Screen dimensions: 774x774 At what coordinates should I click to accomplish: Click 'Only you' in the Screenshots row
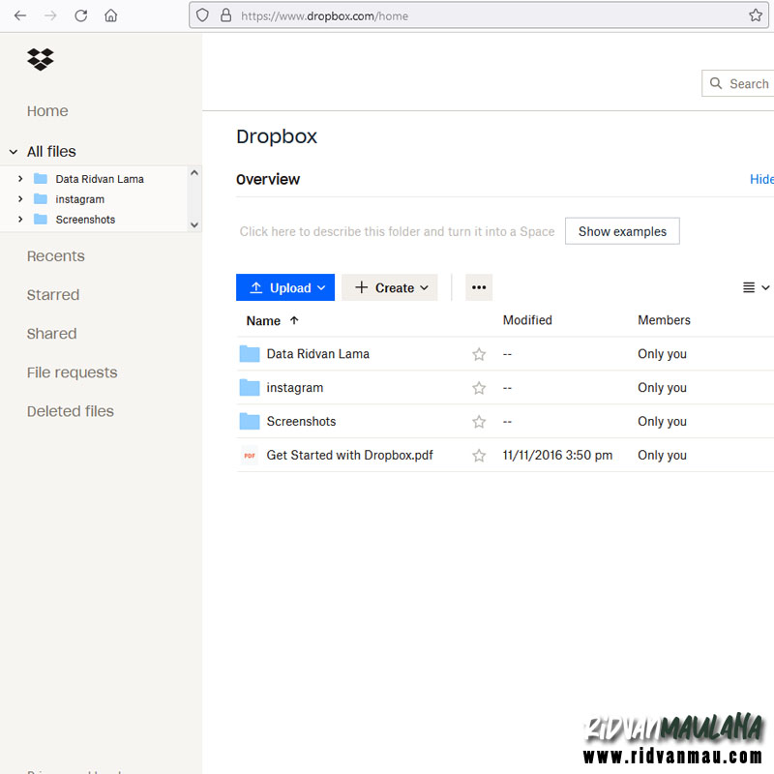[x=662, y=421]
